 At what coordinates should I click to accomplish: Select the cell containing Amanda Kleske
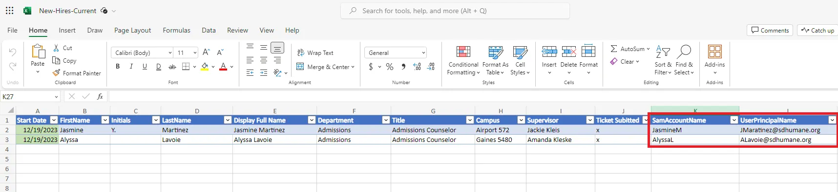[x=561, y=140]
